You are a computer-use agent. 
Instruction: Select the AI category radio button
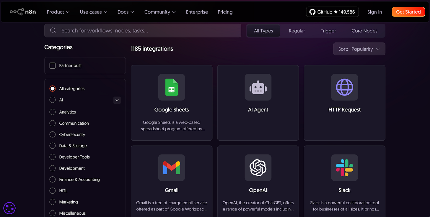coord(53,100)
